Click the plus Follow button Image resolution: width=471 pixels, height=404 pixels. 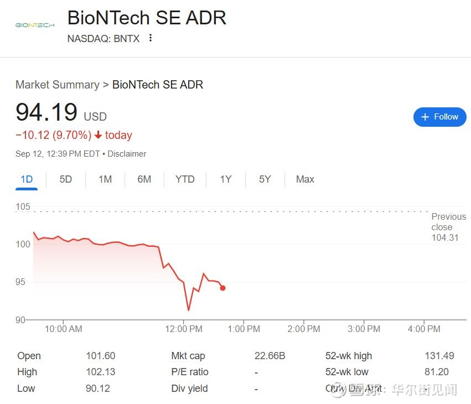tap(439, 117)
